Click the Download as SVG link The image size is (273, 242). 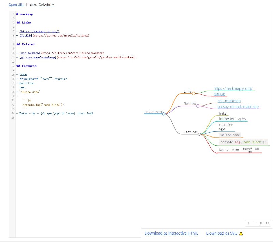tap(222, 233)
